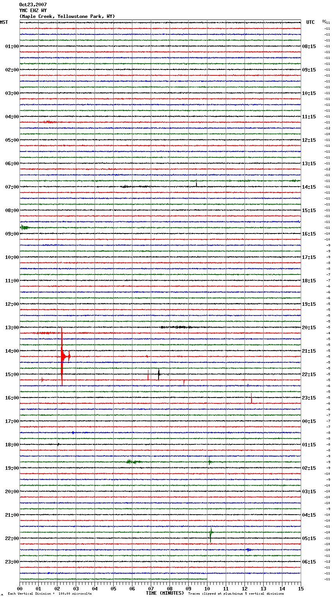Click the "08:15" UTC row label
Viewport: 332px width, 599px height.
point(309,46)
